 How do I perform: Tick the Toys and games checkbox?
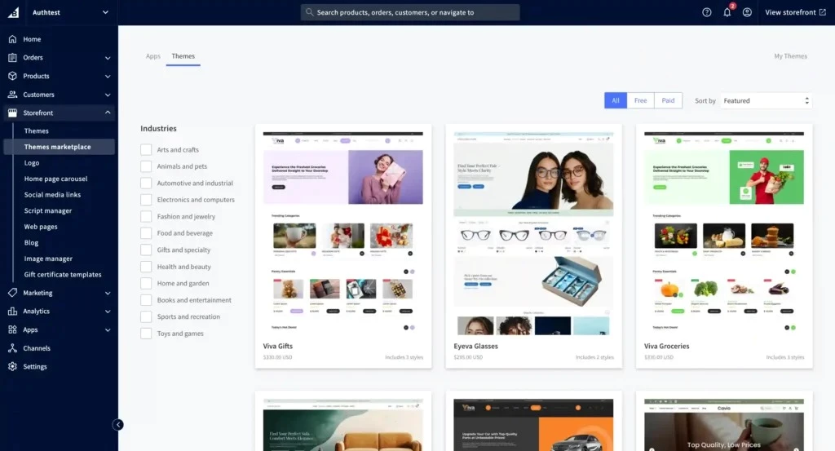146,334
